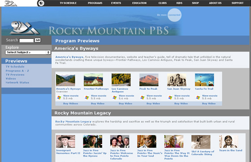Open the Network Status sidebar link
Viewport: 251px width, 162px height.
coord(17,83)
